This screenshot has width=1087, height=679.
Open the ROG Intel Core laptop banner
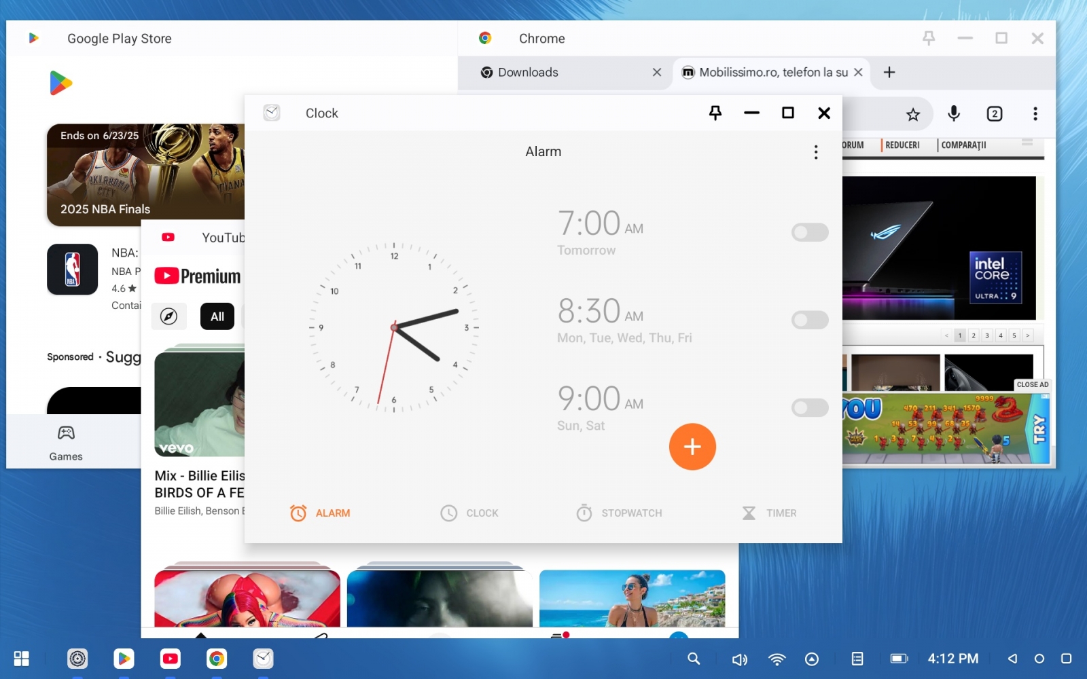click(x=939, y=248)
